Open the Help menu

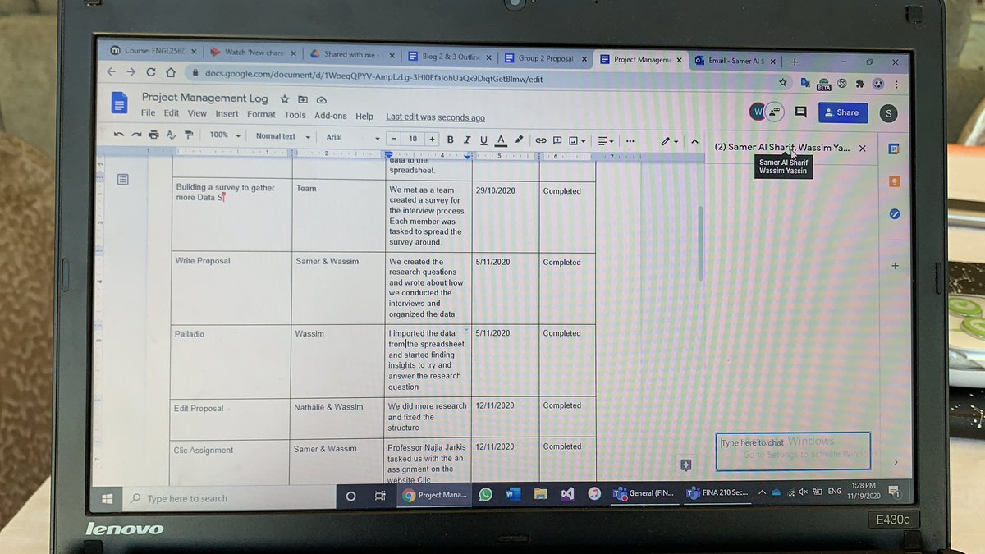click(364, 117)
